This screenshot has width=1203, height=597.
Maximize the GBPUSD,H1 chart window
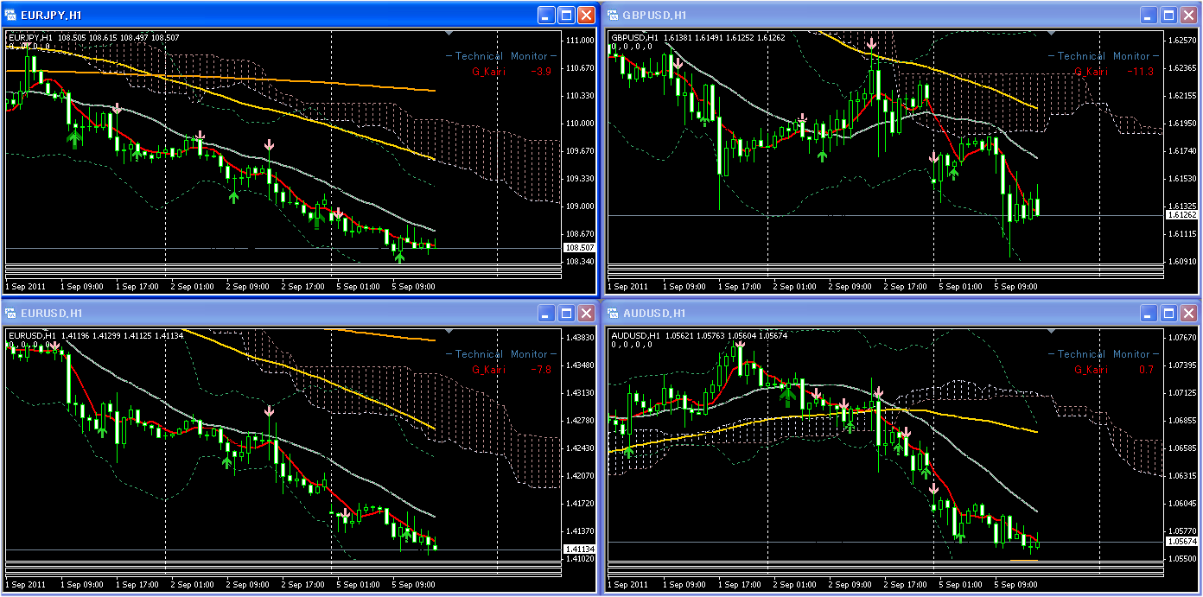point(1168,15)
